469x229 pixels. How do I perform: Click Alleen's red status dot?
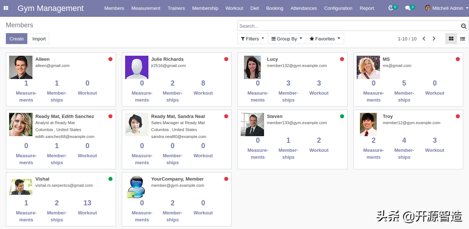(x=111, y=59)
